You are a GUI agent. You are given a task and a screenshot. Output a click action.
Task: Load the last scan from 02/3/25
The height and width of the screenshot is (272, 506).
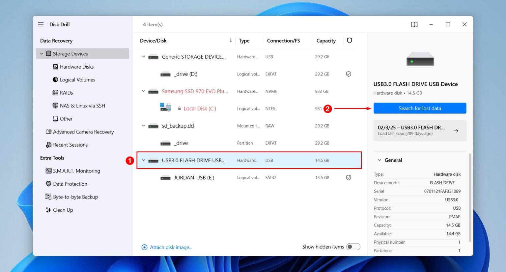(x=420, y=130)
